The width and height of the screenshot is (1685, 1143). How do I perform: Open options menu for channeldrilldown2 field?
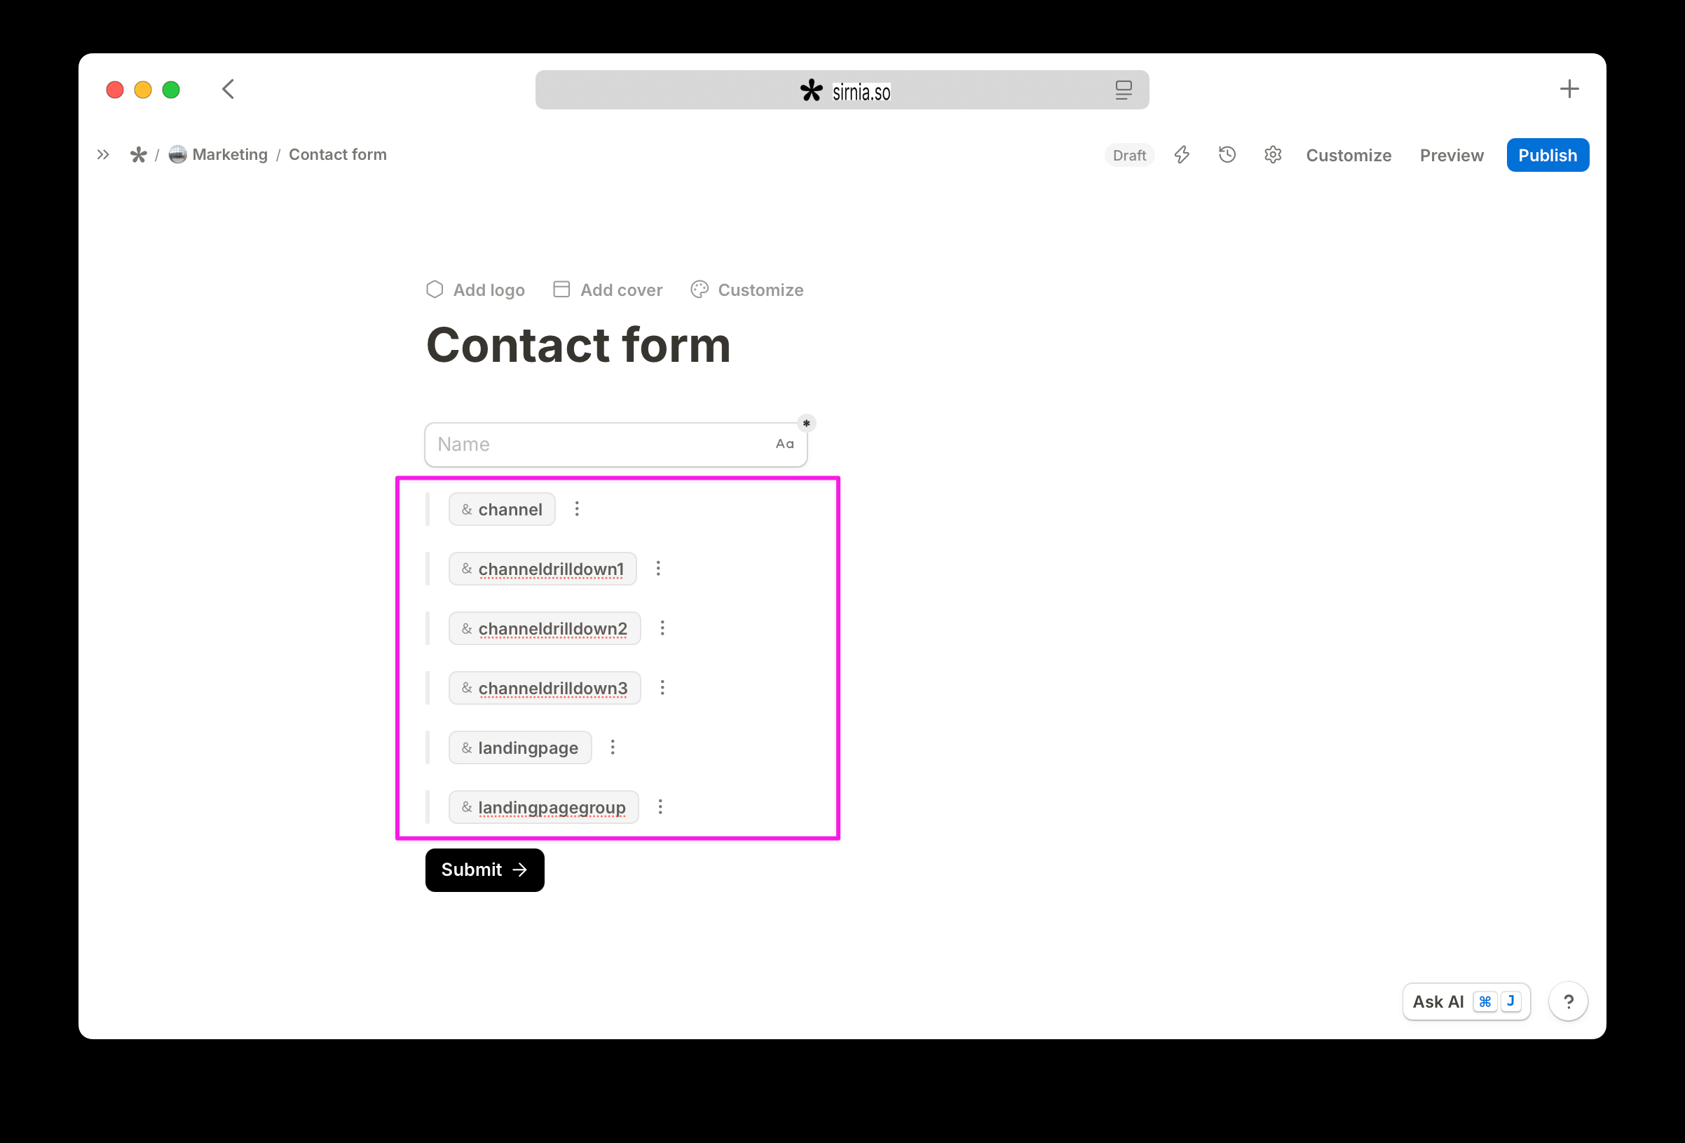(662, 628)
